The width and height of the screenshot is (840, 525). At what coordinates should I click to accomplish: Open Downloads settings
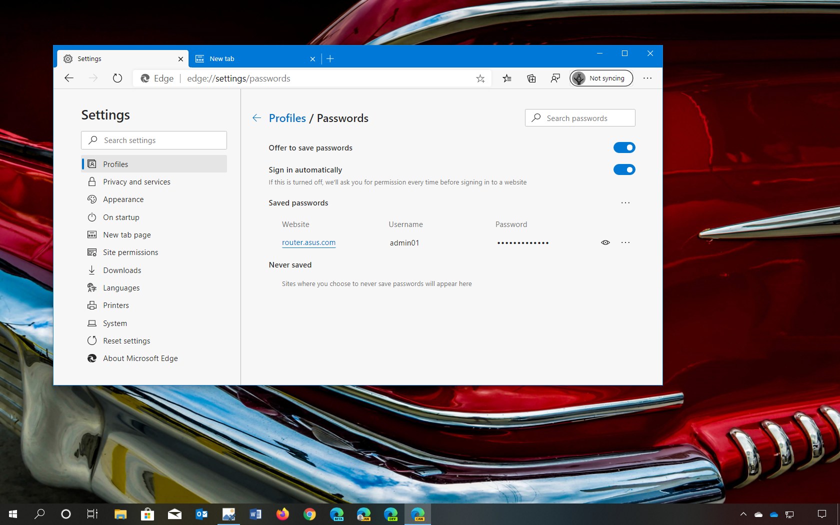(x=154, y=270)
